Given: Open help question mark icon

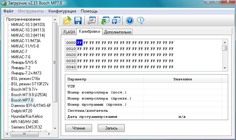Looking at the screenshot, I should coord(130,21).
